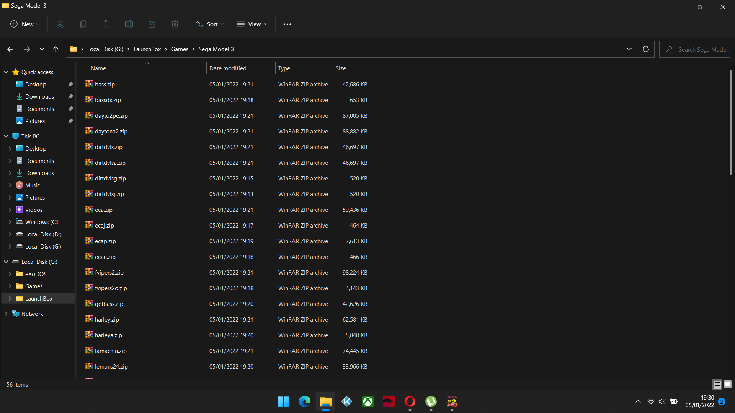This screenshot has width=735, height=413.
Task: Select LaunchBox folder in sidebar
Action: (38, 299)
